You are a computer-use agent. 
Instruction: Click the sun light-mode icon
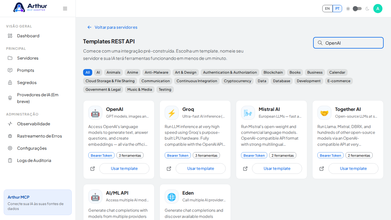(348, 9)
